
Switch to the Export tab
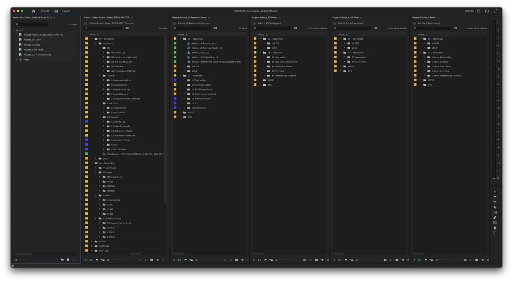pyautogui.click(x=66, y=11)
